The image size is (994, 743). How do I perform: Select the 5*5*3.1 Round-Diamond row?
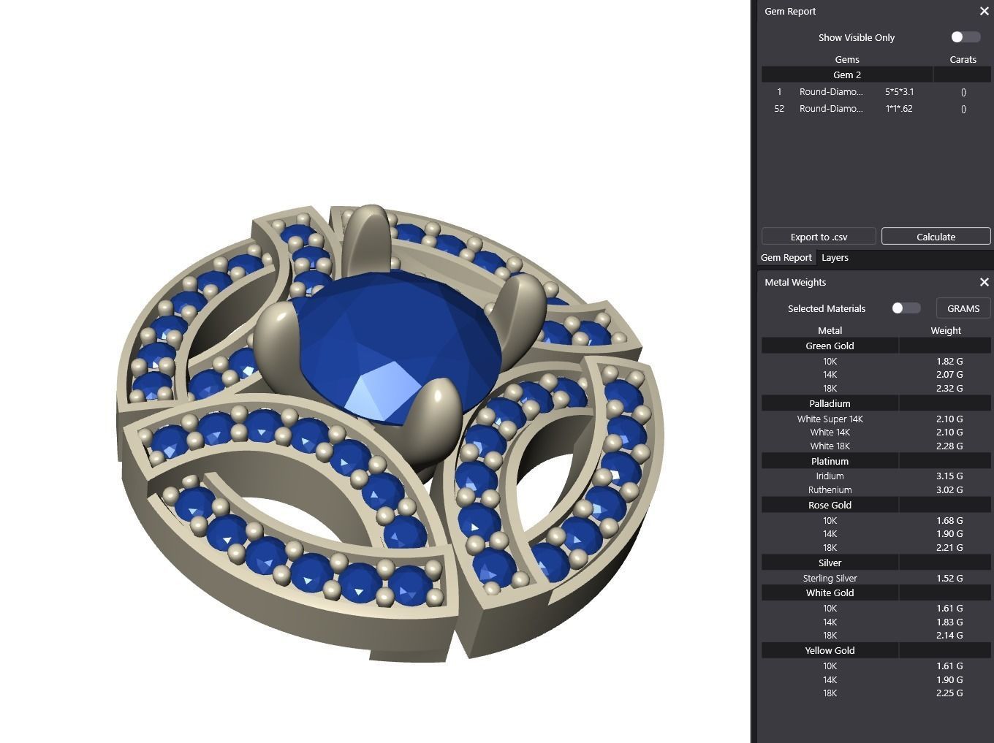(x=876, y=92)
